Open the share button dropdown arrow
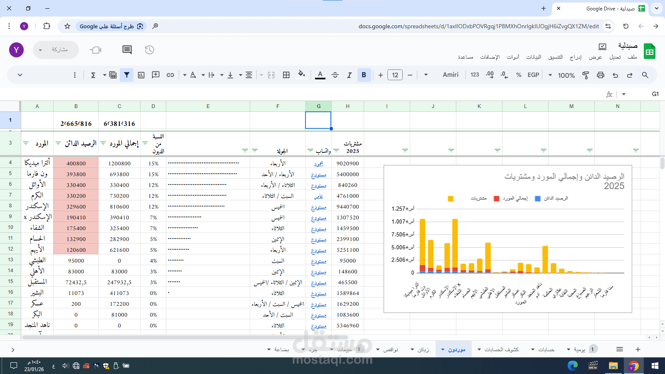The height and width of the screenshot is (374, 665). point(40,50)
